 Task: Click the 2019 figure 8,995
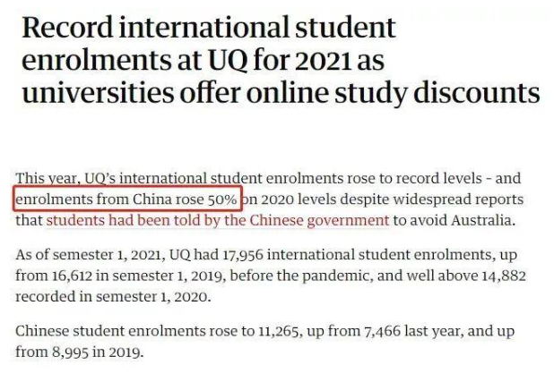tap(70, 352)
